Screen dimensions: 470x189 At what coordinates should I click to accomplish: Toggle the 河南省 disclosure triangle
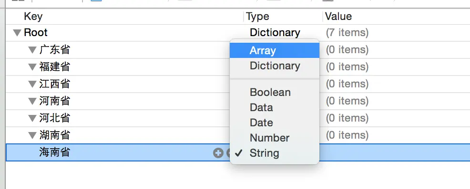point(32,101)
